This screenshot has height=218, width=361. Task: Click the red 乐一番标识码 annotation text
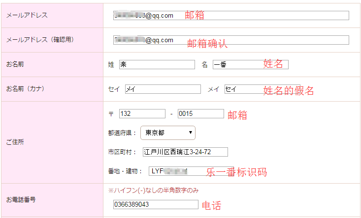pyautogui.click(x=235, y=172)
